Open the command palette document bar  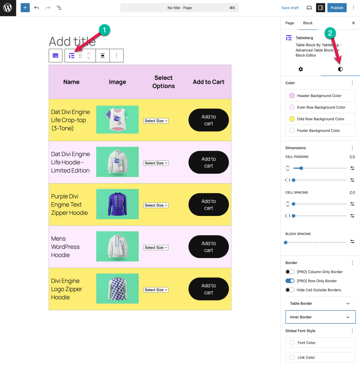[x=180, y=8]
